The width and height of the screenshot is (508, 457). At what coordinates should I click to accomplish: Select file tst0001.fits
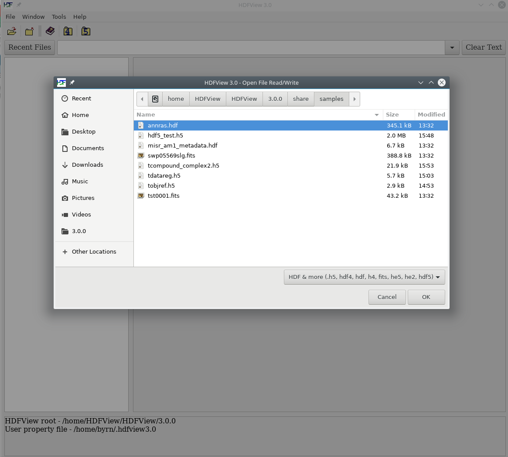coord(290,196)
